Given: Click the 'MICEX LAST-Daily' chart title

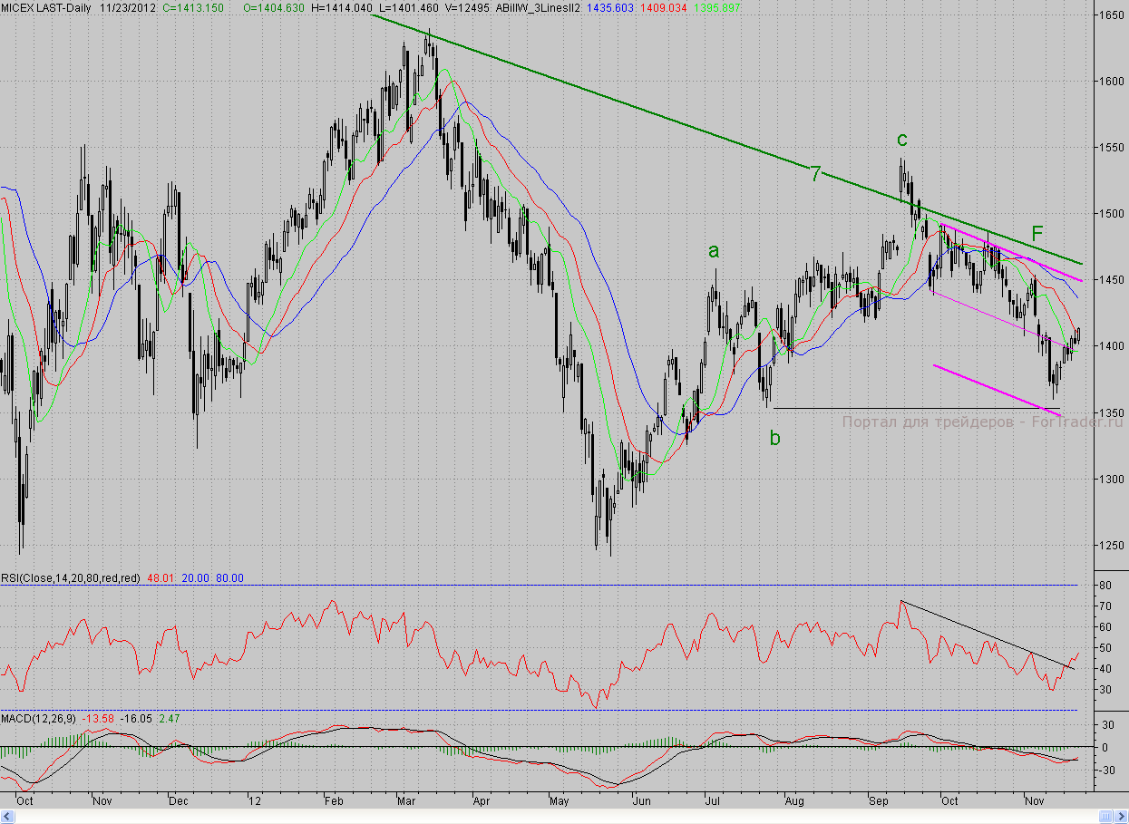Looking at the screenshot, I should tap(45, 6).
